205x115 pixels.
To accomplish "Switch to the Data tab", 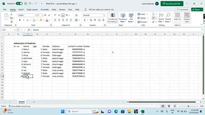I will tap(54, 10).
